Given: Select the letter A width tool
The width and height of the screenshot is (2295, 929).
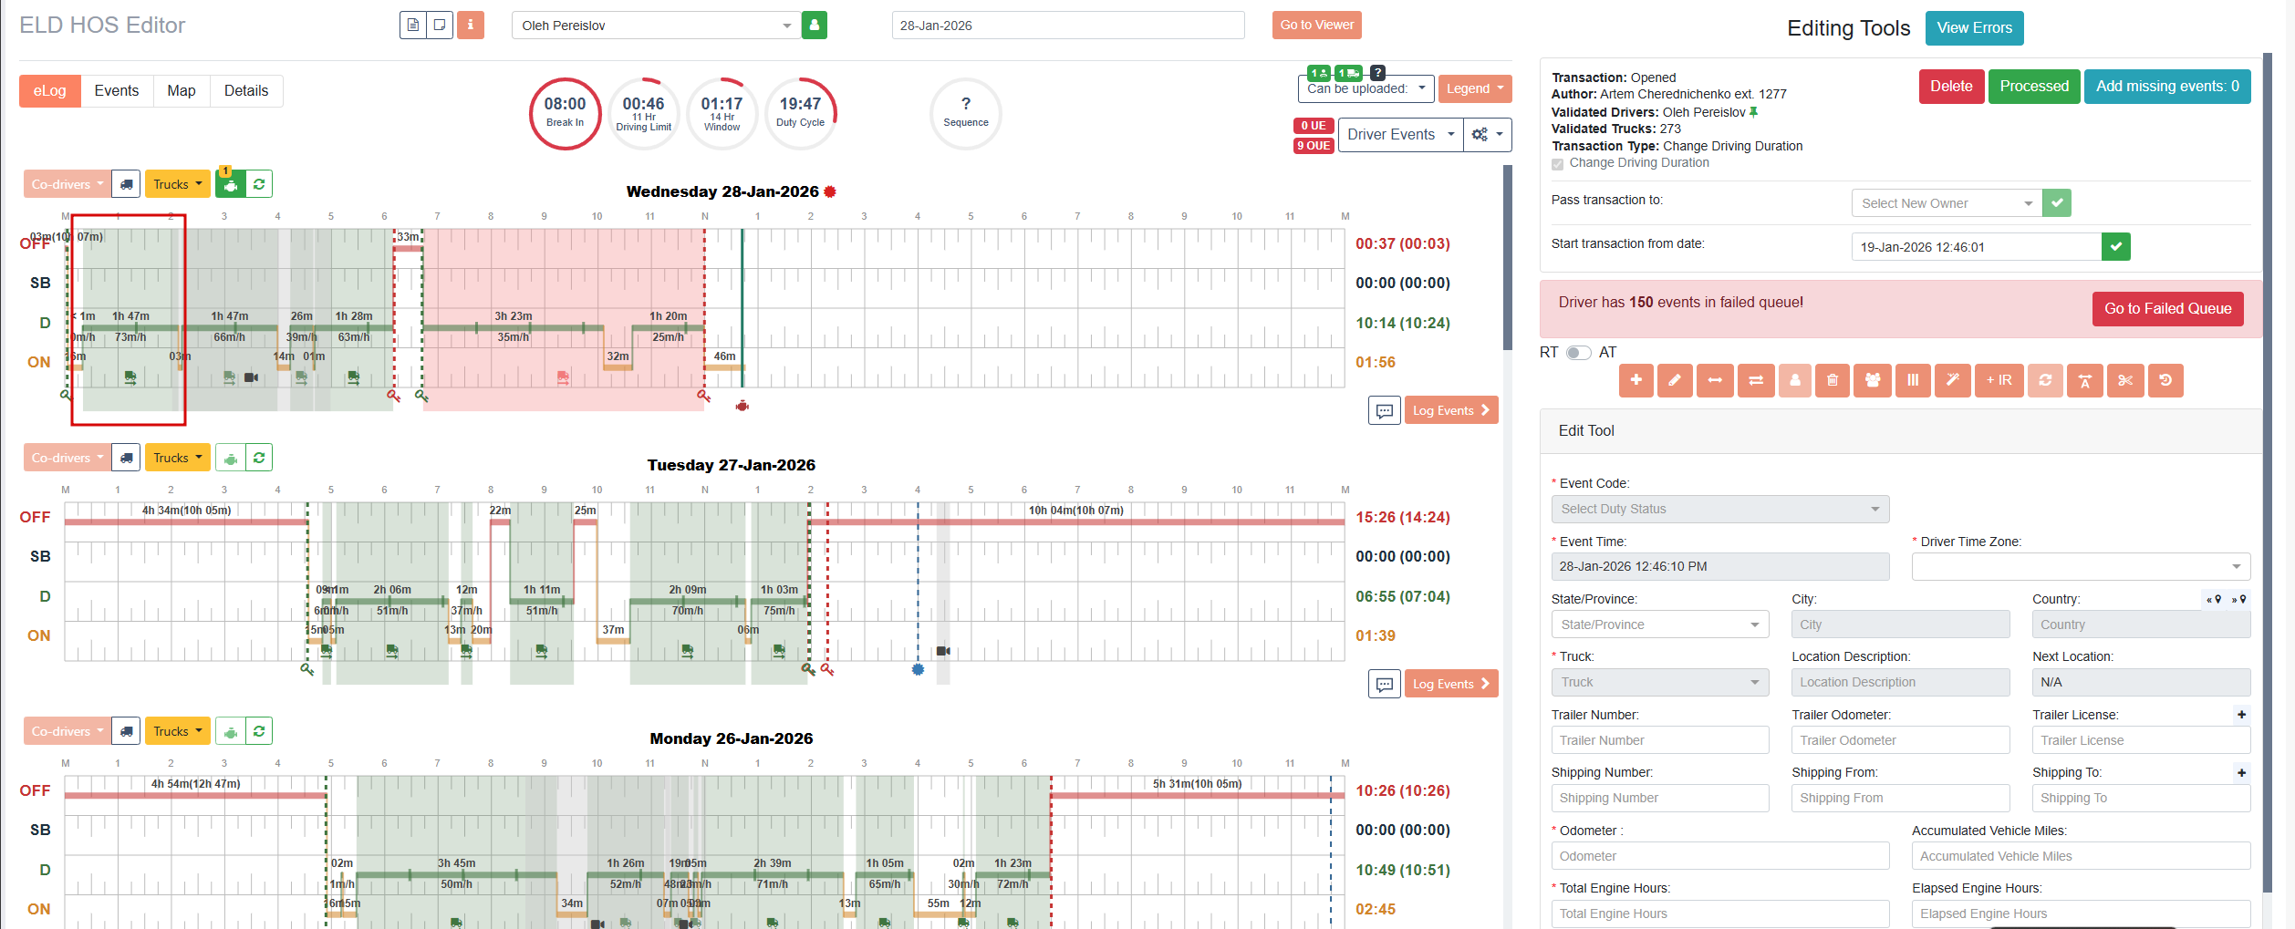Looking at the screenshot, I should pyautogui.click(x=2085, y=380).
